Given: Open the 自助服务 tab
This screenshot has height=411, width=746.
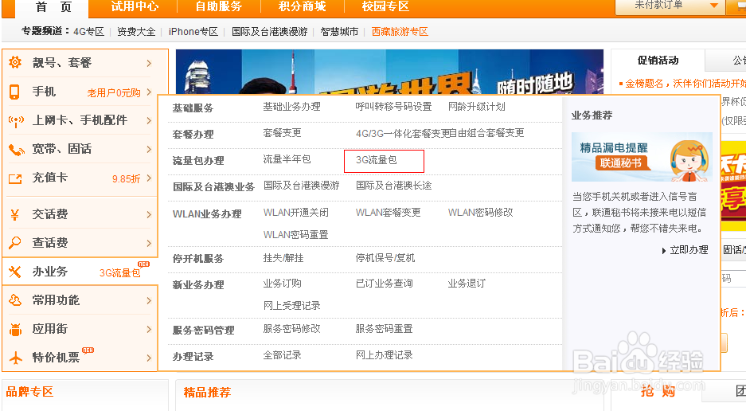Looking at the screenshot, I should click(x=218, y=6).
